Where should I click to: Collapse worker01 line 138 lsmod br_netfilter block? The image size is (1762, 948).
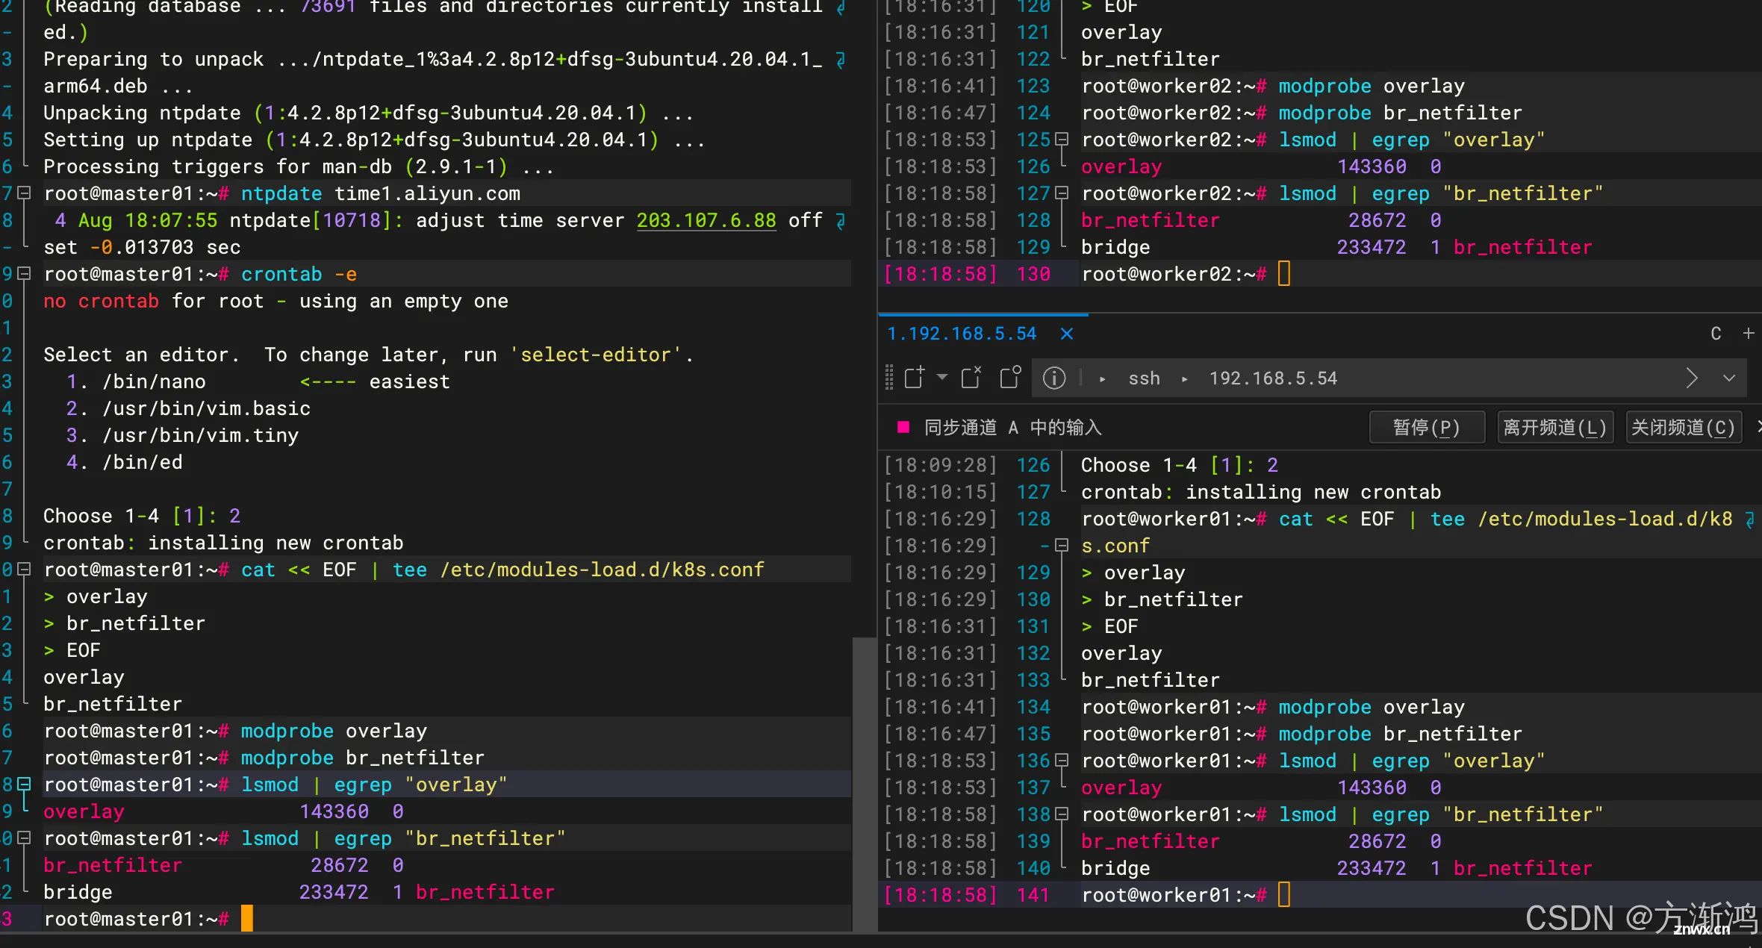point(1062,814)
